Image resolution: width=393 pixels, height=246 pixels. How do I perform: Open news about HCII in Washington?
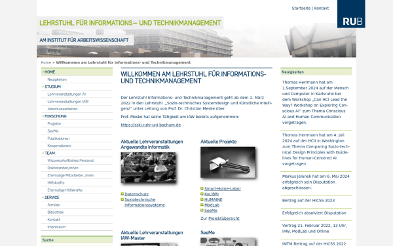pyautogui.click(x=316, y=150)
